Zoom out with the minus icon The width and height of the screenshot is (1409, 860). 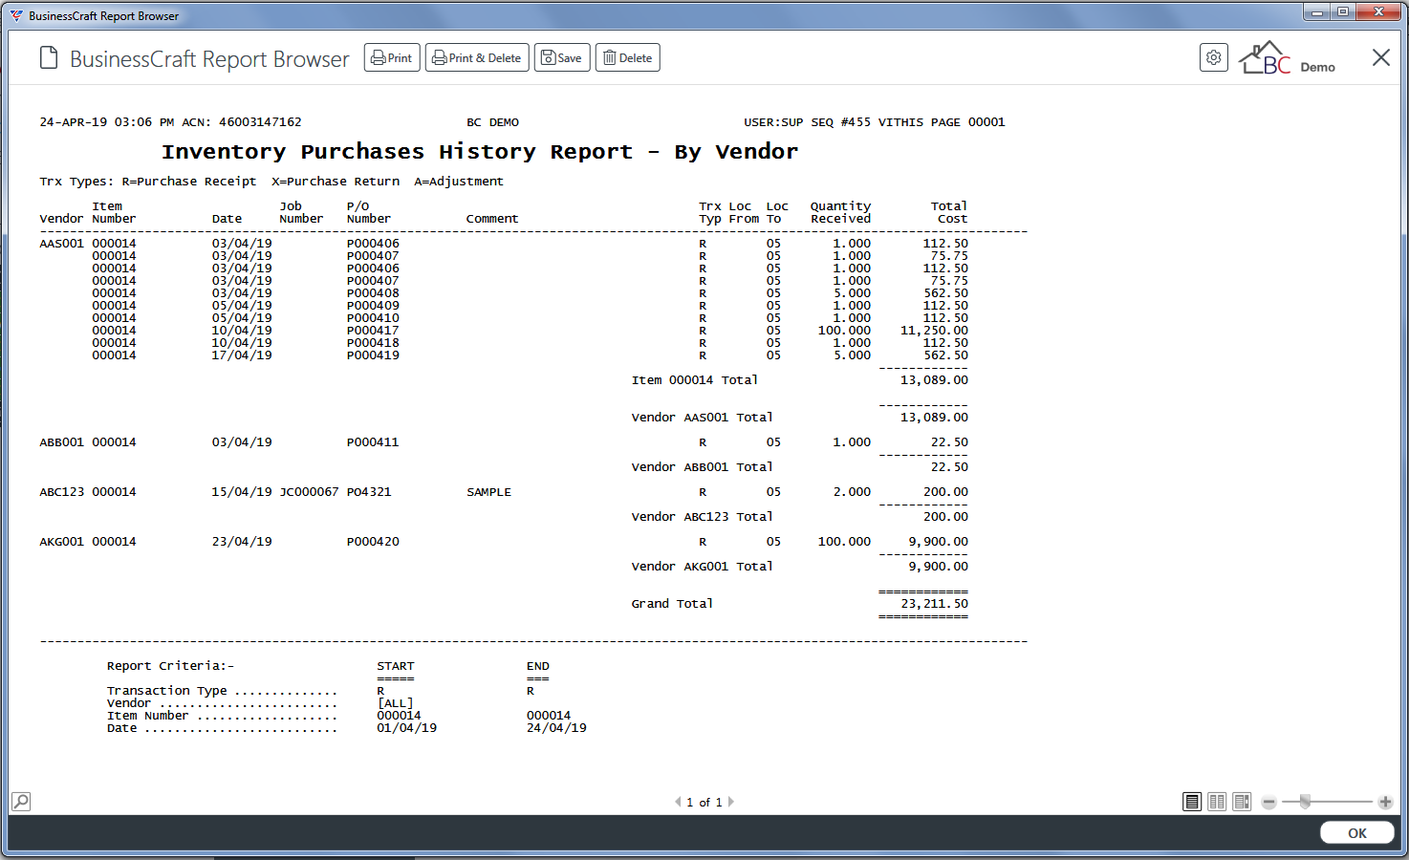(x=1268, y=803)
